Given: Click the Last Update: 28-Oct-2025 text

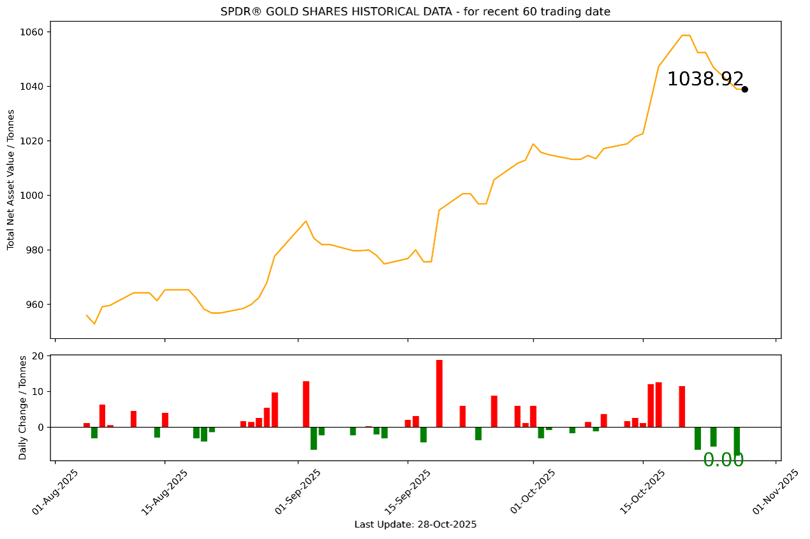Looking at the screenshot, I should [x=415, y=524].
